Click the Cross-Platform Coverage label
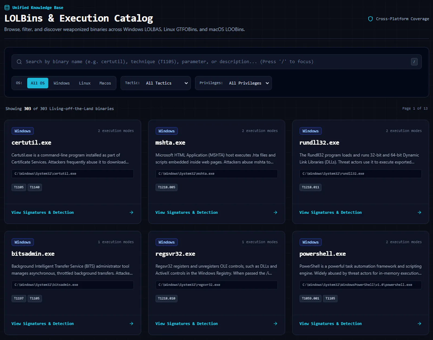 [x=402, y=19]
